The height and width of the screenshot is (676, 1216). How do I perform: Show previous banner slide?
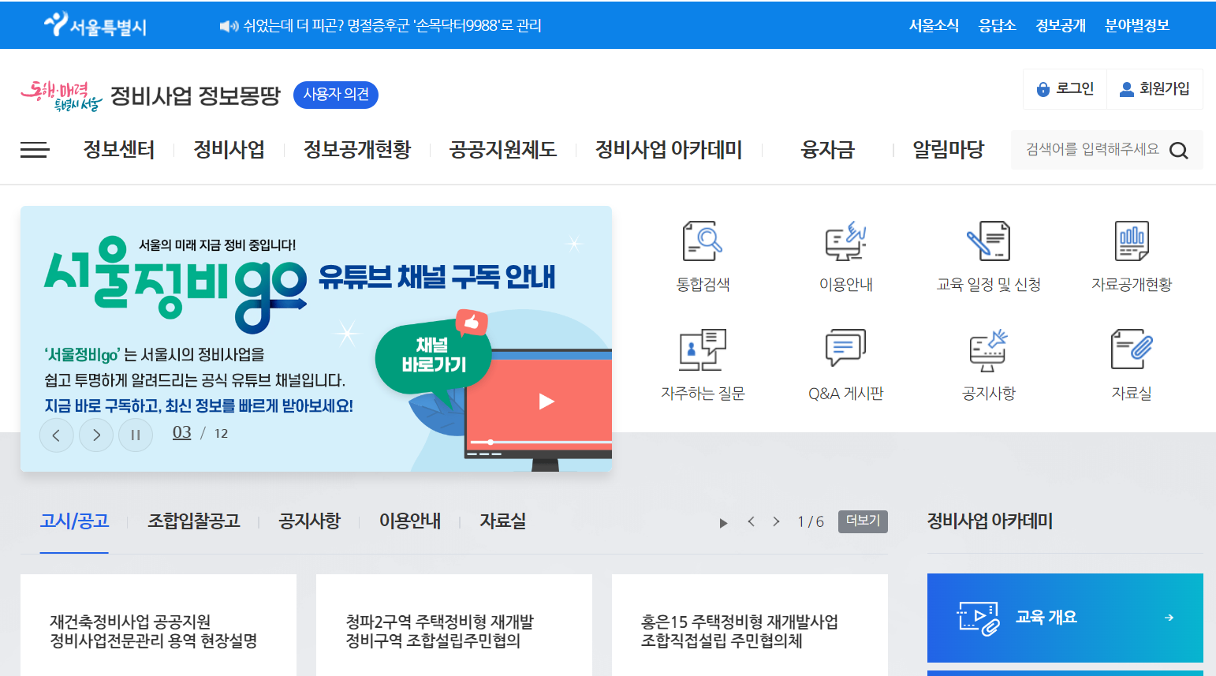click(57, 435)
